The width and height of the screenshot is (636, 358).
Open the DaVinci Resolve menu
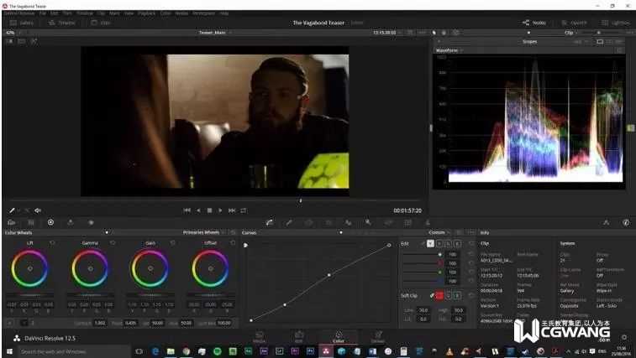coord(19,13)
